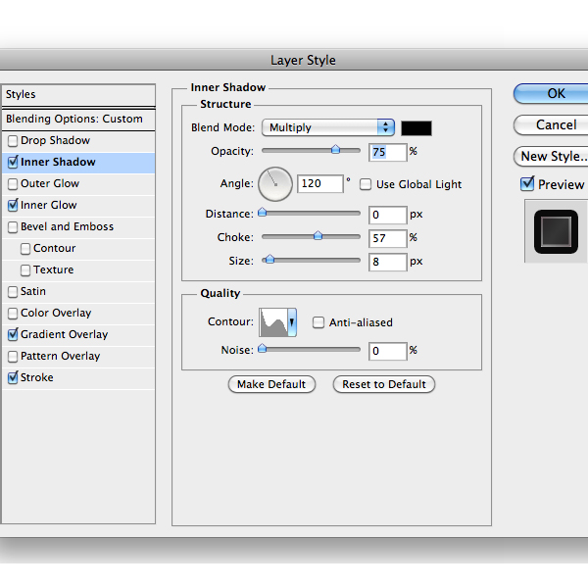588x588 pixels.
Task: Click the Noise value field
Action: pyautogui.click(x=388, y=352)
